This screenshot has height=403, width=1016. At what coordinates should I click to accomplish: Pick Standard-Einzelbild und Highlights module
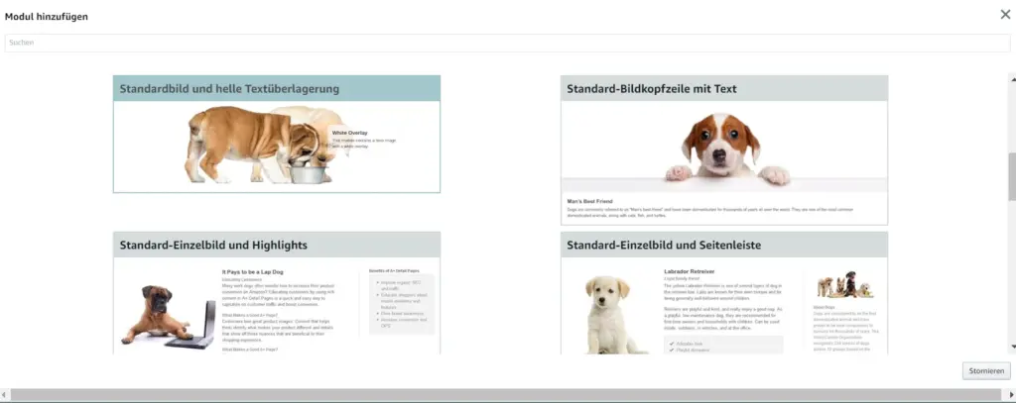point(277,293)
